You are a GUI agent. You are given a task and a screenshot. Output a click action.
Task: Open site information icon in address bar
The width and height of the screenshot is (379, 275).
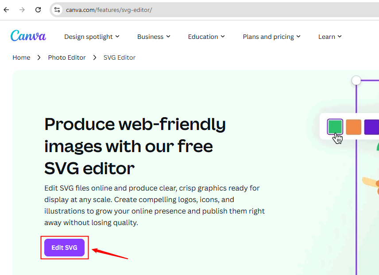click(57, 9)
